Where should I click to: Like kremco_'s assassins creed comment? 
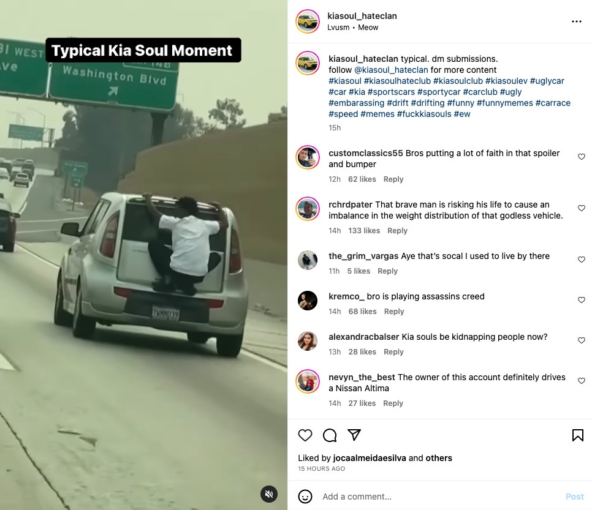click(582, 300)
